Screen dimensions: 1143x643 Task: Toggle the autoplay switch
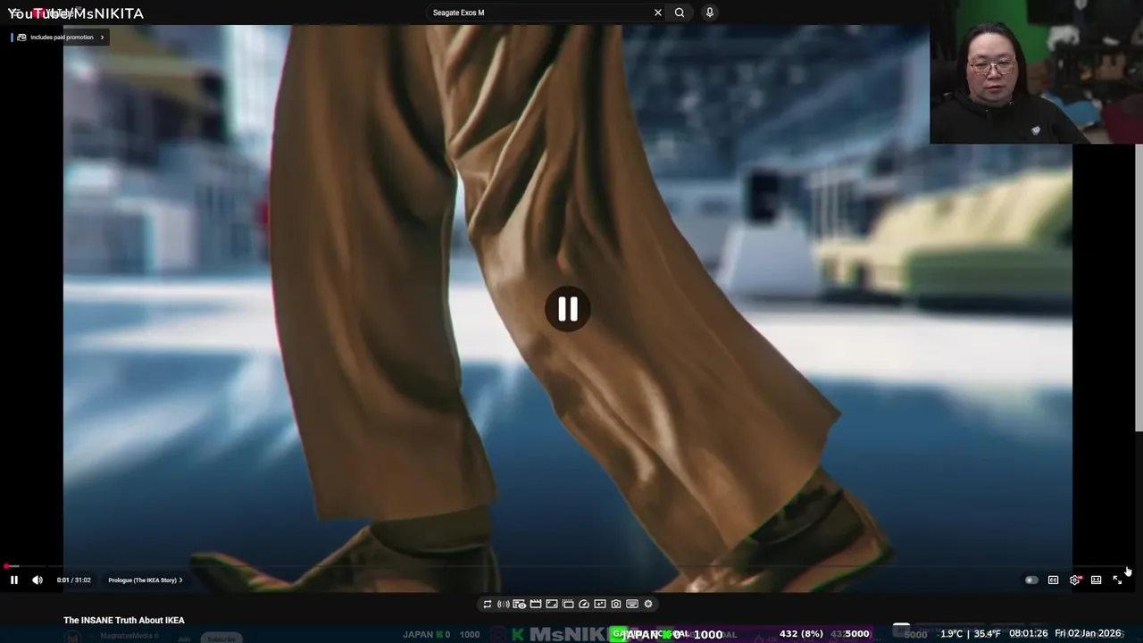point(1031,580)
